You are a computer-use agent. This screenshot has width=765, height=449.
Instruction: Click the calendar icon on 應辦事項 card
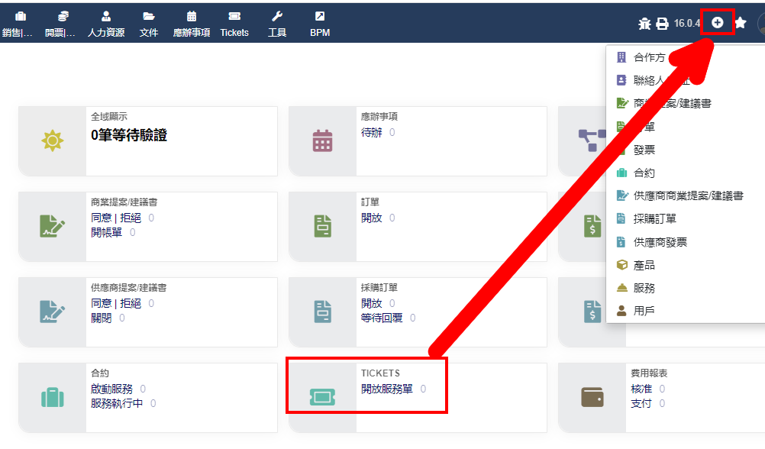322,141
